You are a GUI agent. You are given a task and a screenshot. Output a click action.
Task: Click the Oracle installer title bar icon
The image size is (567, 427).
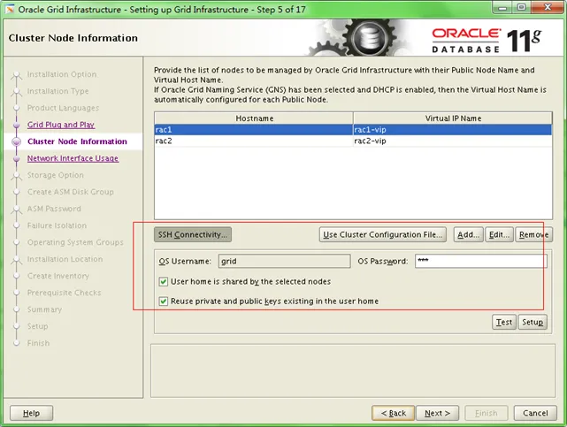pyautogui.click(x=10, y=9)
